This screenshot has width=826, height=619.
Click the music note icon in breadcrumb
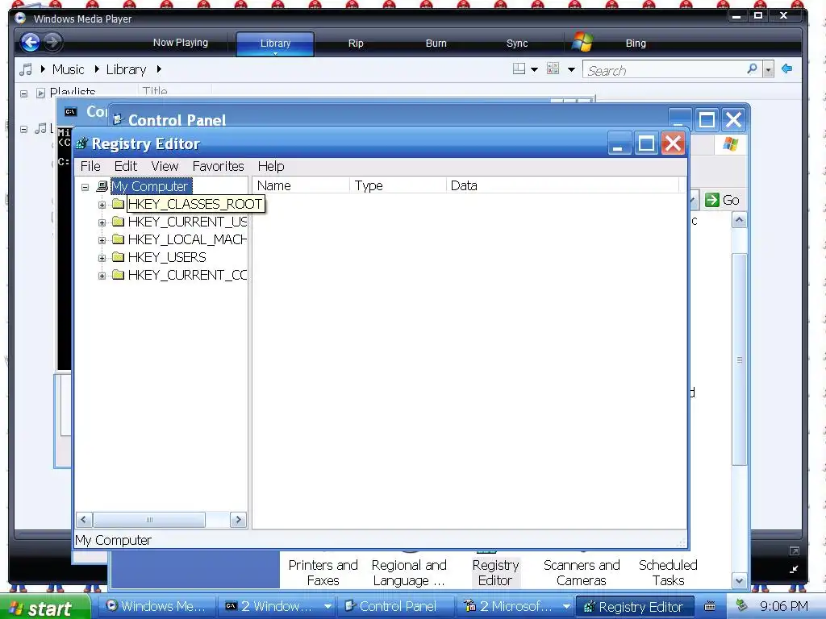click(x=25, y=69)
